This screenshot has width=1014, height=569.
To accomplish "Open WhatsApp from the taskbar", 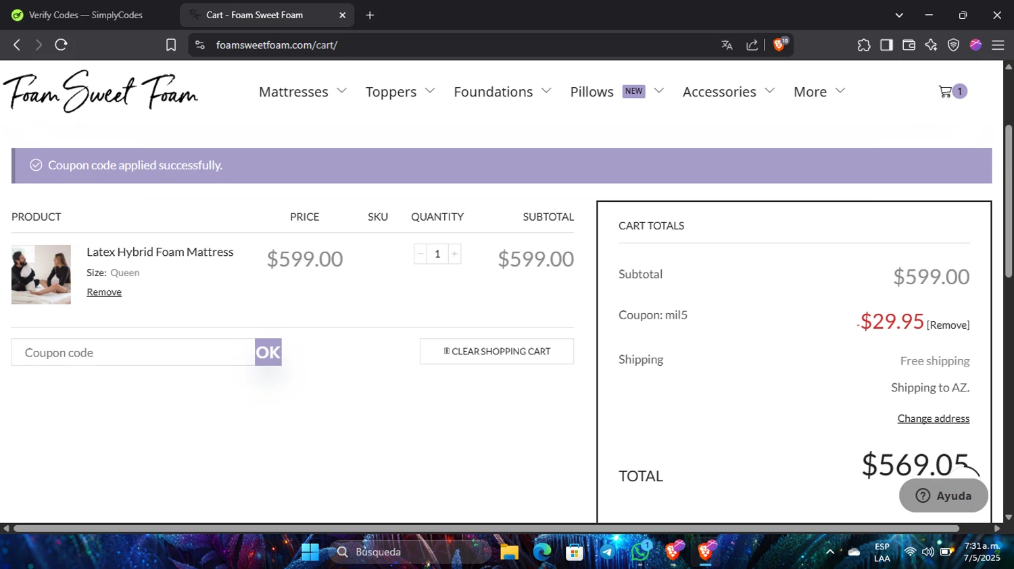I will [639, 552].
